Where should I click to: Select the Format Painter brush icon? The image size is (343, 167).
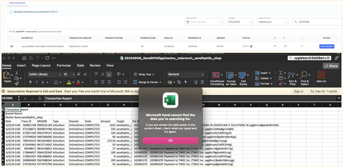click(x=17, y=83)
